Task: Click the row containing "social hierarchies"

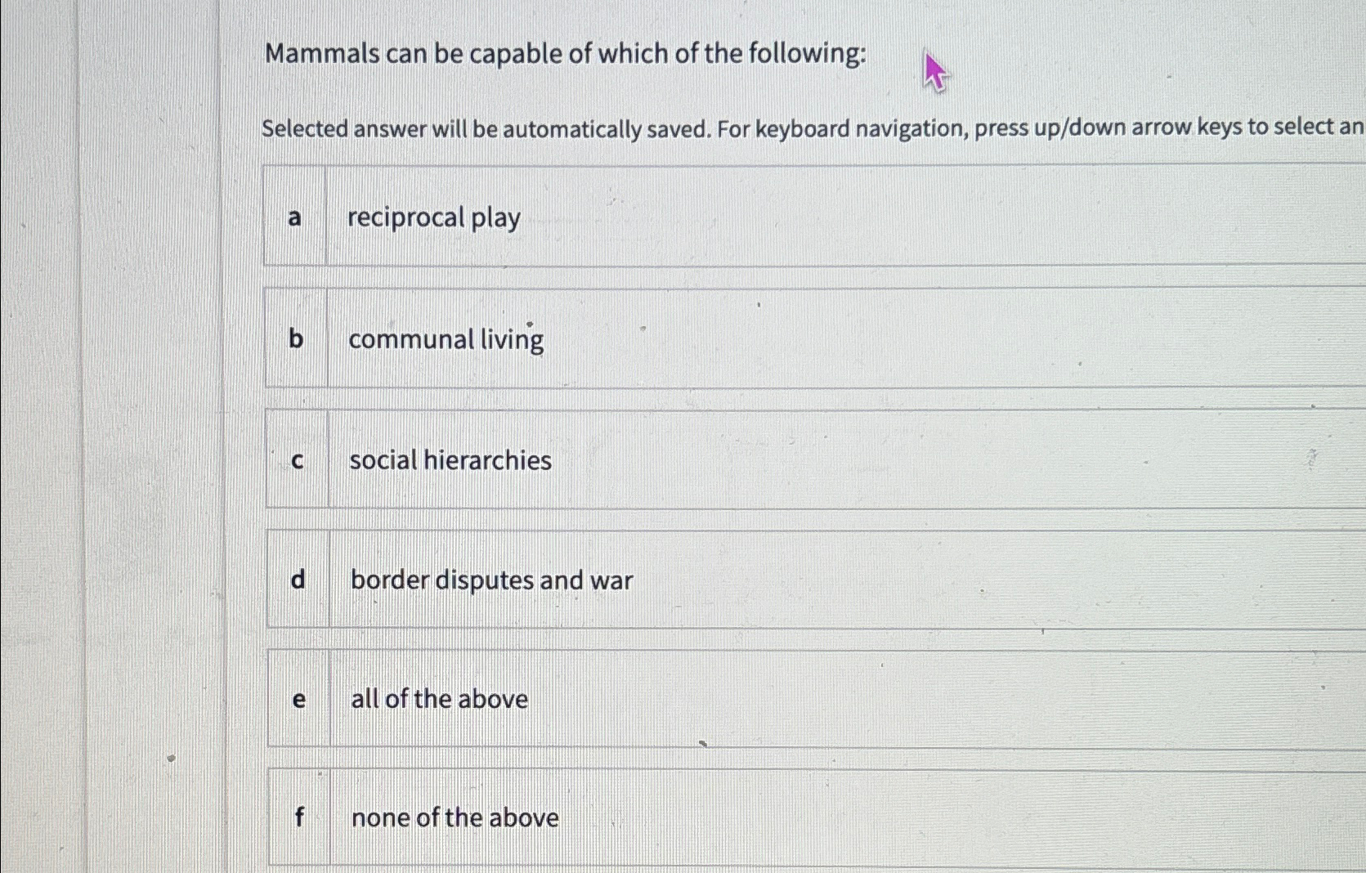Action: 736,459
